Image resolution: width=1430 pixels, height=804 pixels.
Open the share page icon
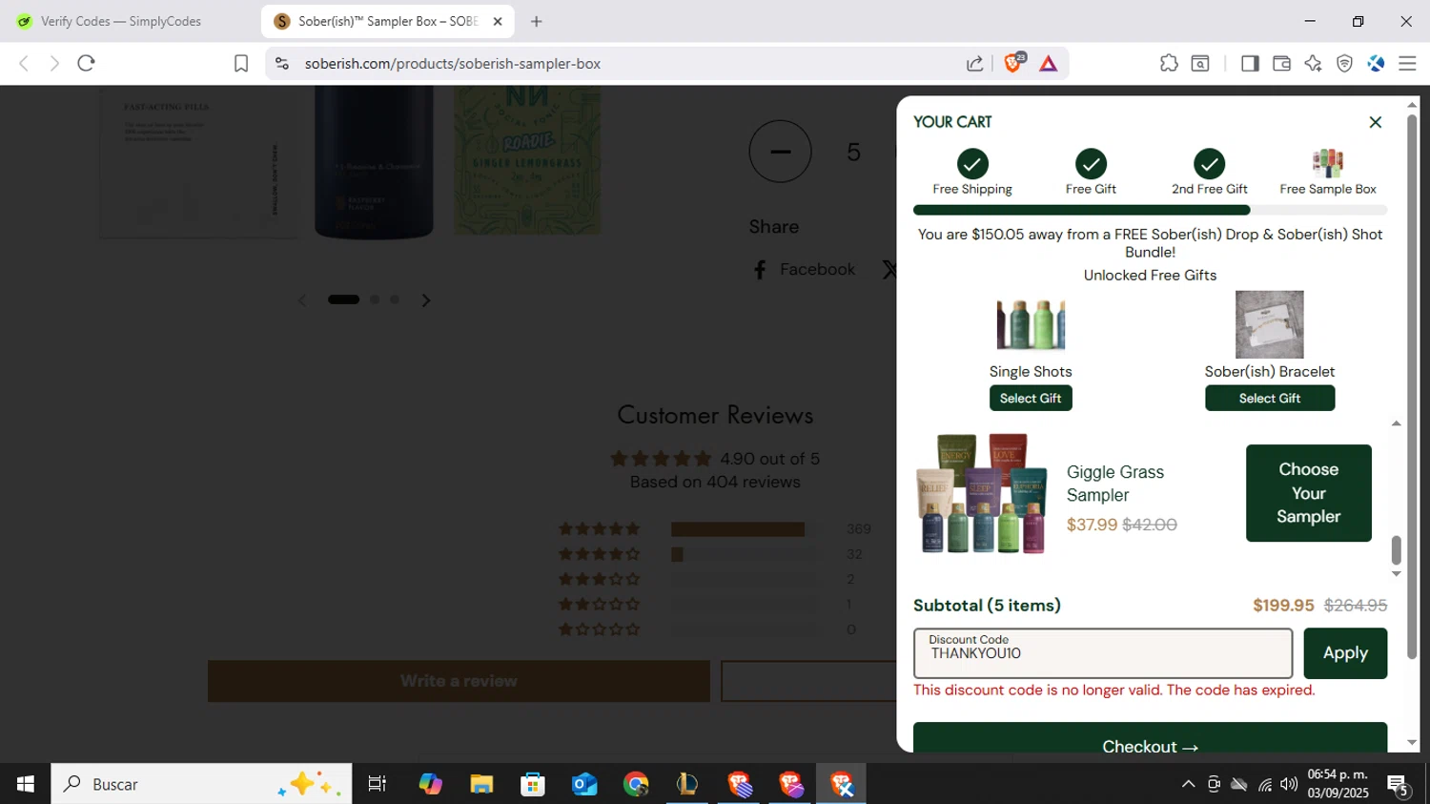tap(974, 64)
